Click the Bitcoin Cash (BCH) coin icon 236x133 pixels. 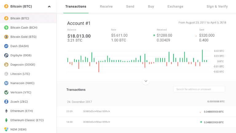click(x=6, y=27)
